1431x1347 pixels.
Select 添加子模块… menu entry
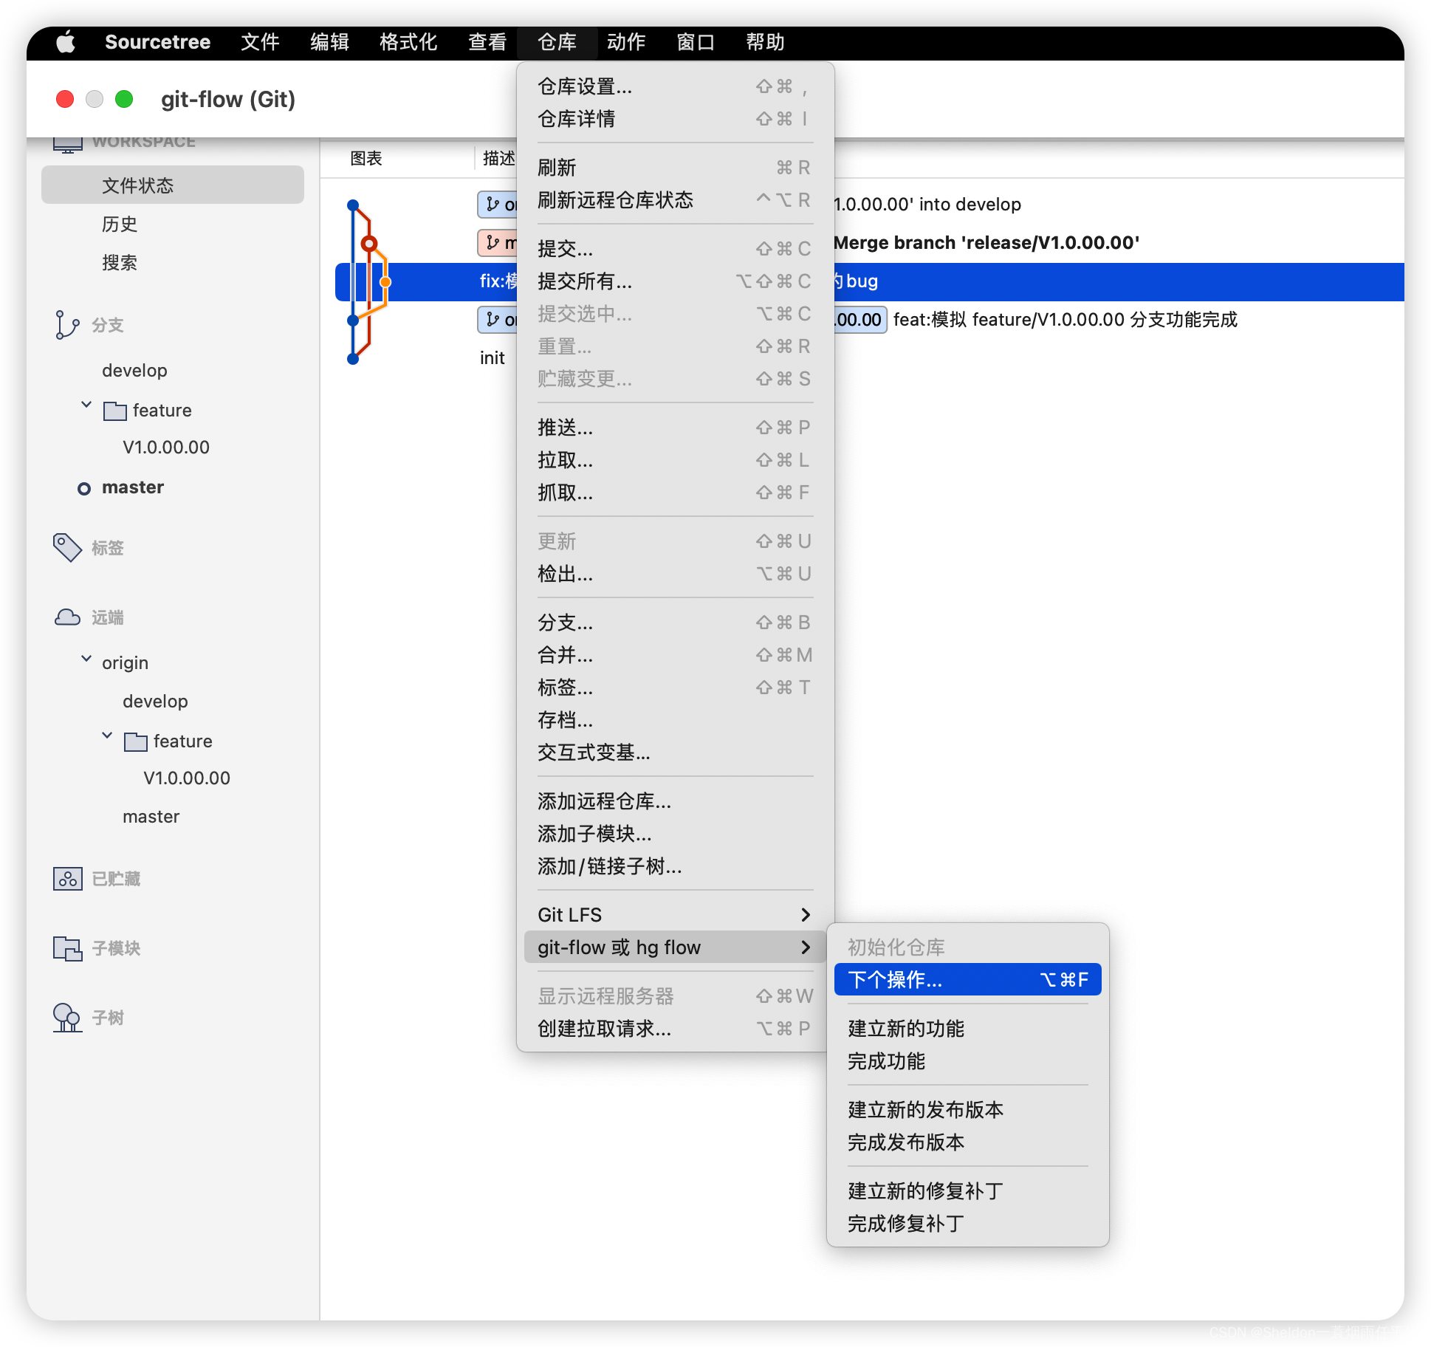tap(675, 834)
